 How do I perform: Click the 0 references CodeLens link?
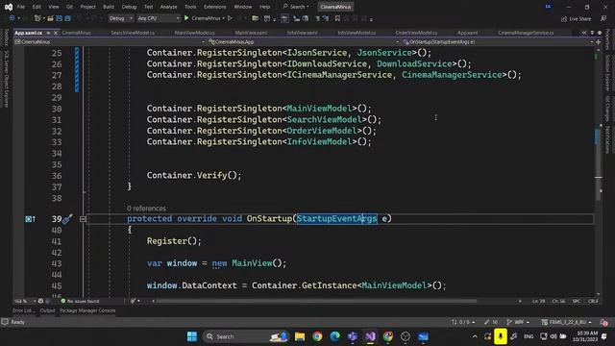146,209
